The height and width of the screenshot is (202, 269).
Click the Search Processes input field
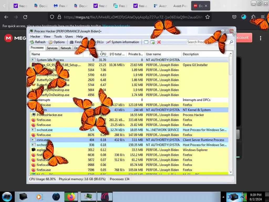click(208, 42)
